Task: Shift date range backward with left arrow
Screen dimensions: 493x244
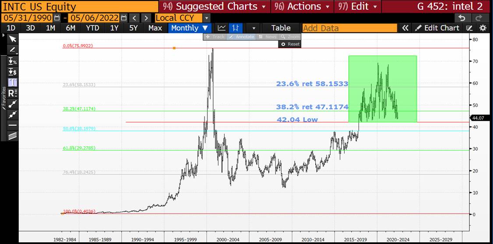Action: (x=134, y=18)
